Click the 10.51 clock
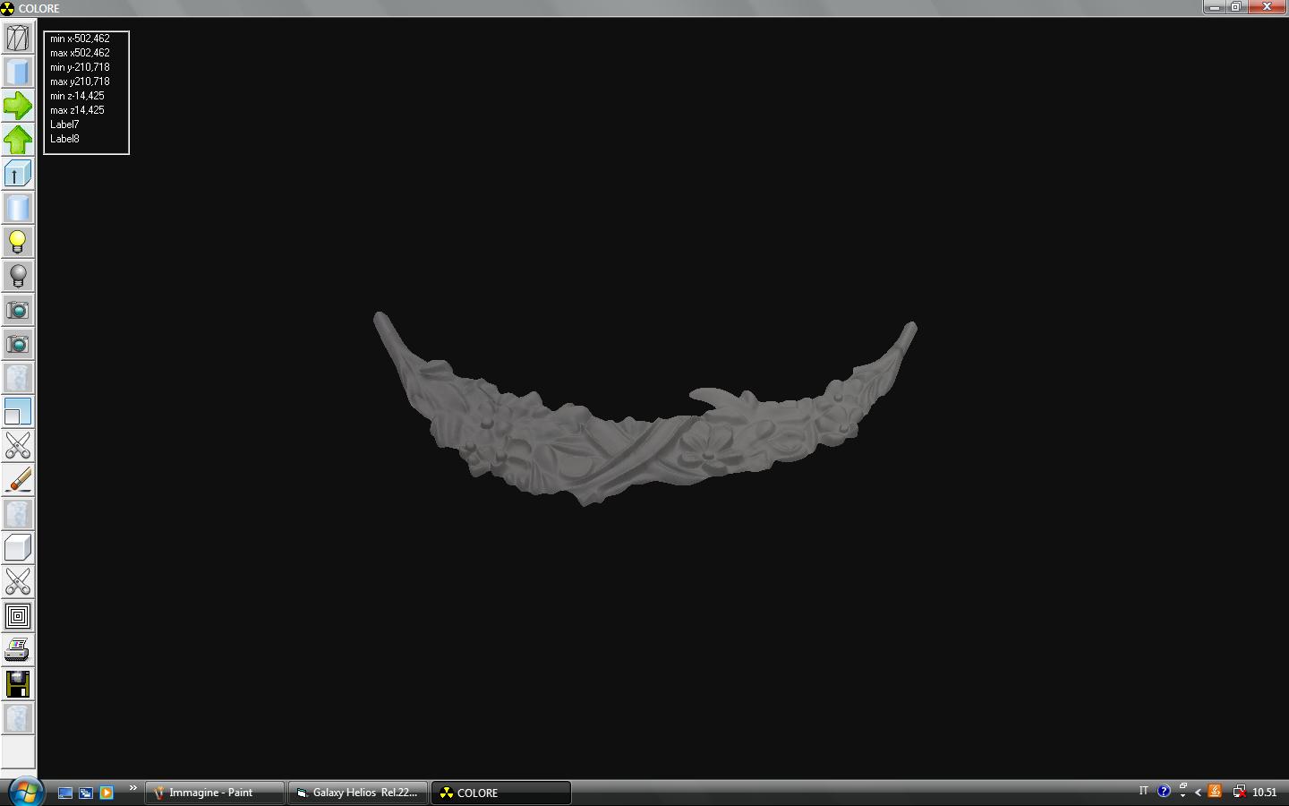The height and width of the screenshot is (806, 1289). point(1264,793)
